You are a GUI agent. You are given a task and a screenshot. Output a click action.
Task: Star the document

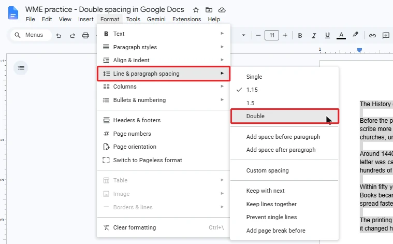[x=196, y=10]
